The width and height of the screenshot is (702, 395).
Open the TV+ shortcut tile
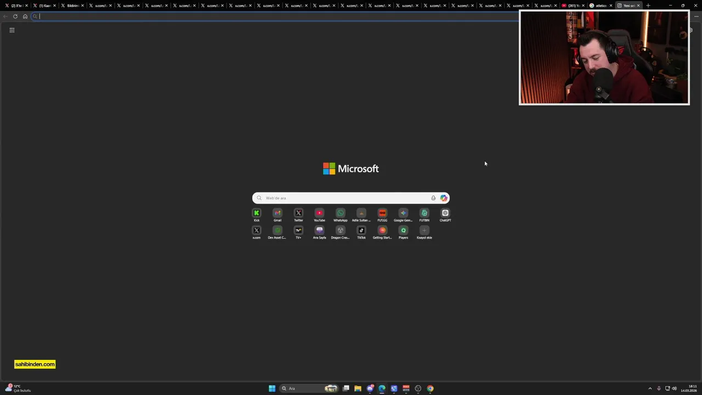(298, 233)
